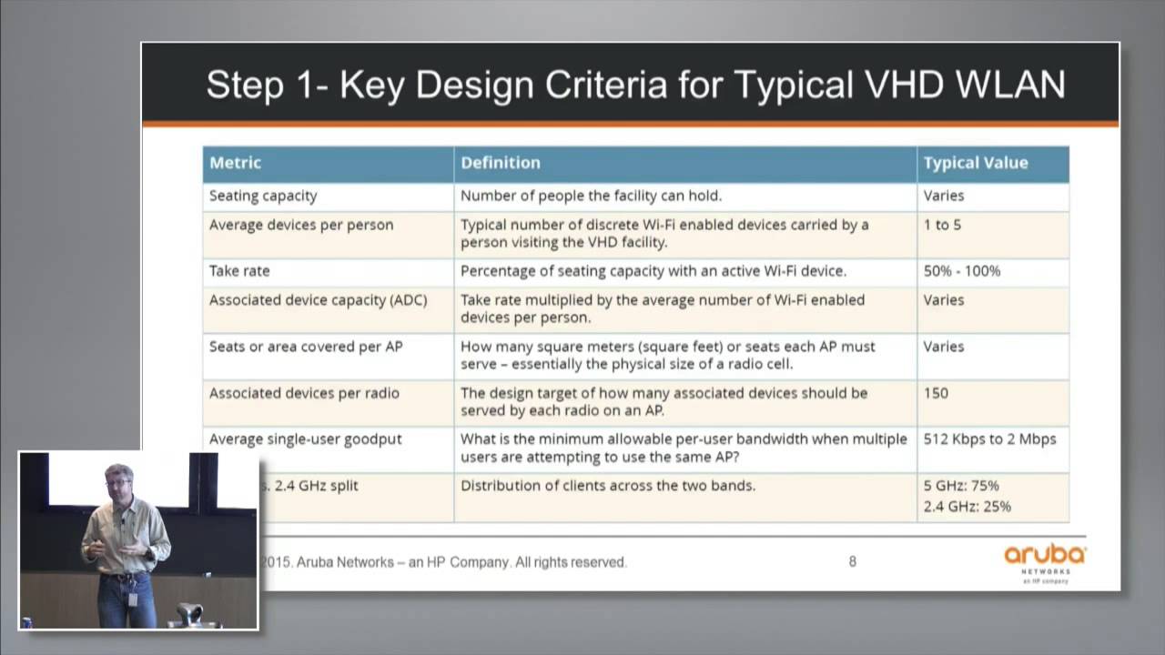Click 'Associated devices per radio' cell
The width and height of the screenshot is (1165, 655).
coord(328,403)
